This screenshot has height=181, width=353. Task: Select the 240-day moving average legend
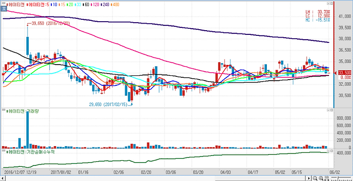pyautogui.click(x=104, y=5)
